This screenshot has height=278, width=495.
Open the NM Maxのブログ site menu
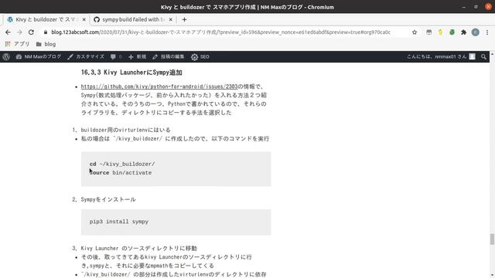pyautogui.click(x=39, y=56)
